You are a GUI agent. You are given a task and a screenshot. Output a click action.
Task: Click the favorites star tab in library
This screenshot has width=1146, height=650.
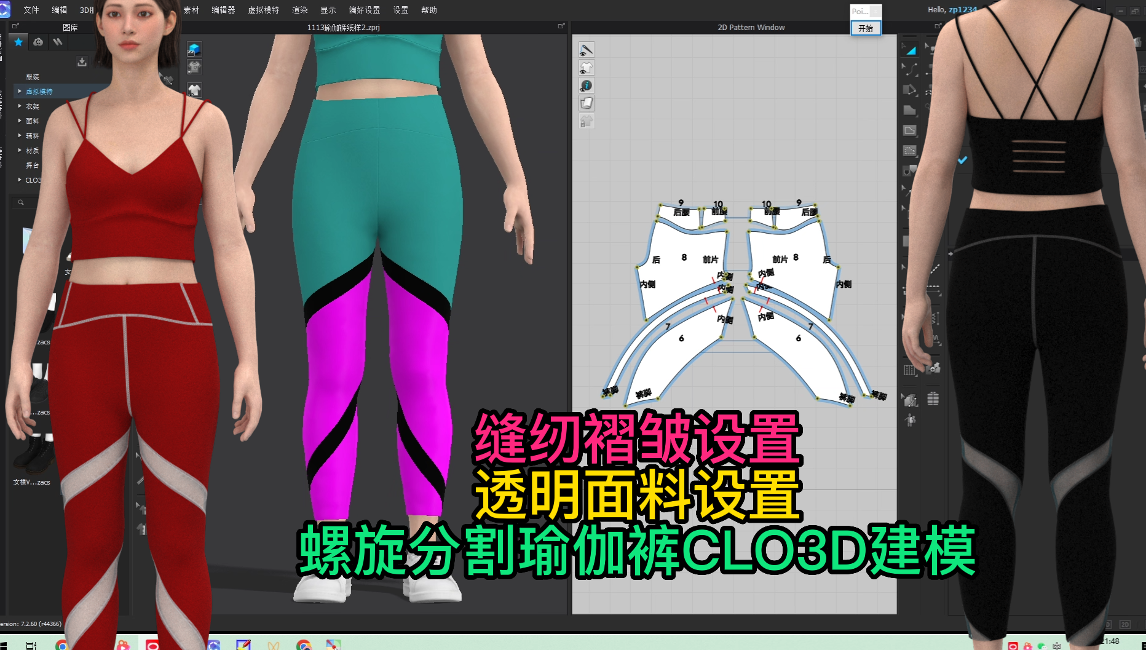click(x=18, y=42)
